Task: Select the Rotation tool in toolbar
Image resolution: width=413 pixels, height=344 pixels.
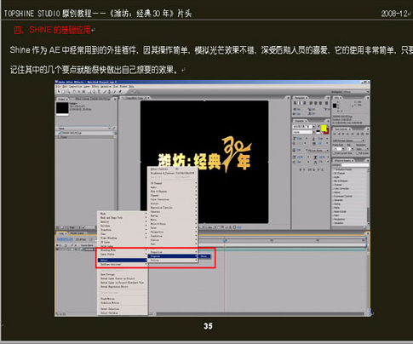Action: tap(74, 92)
